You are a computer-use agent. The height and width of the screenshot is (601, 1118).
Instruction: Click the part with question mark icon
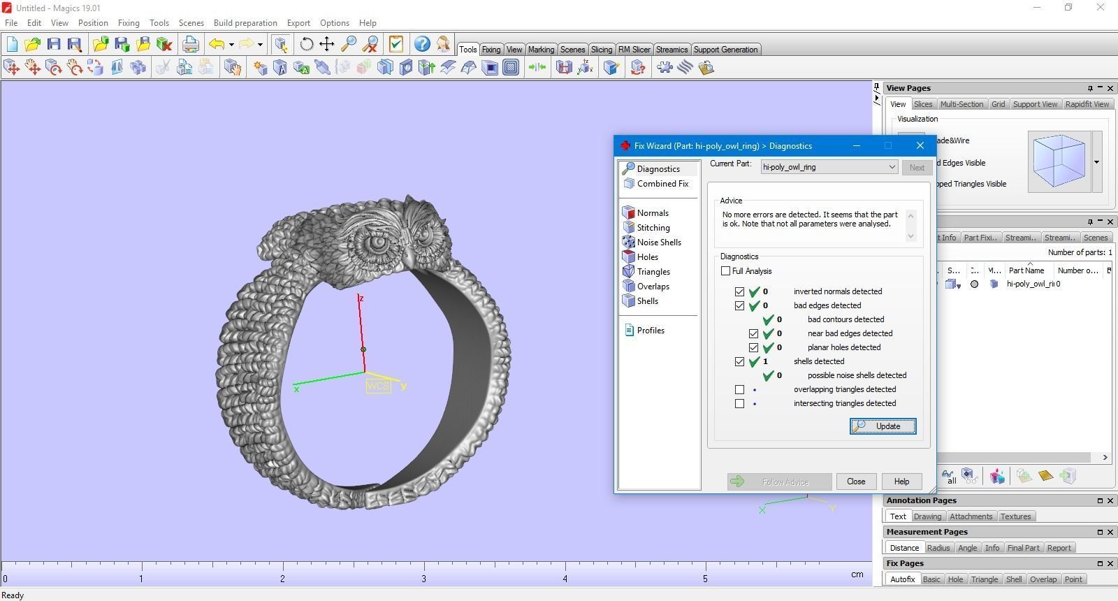click(637, 68)
